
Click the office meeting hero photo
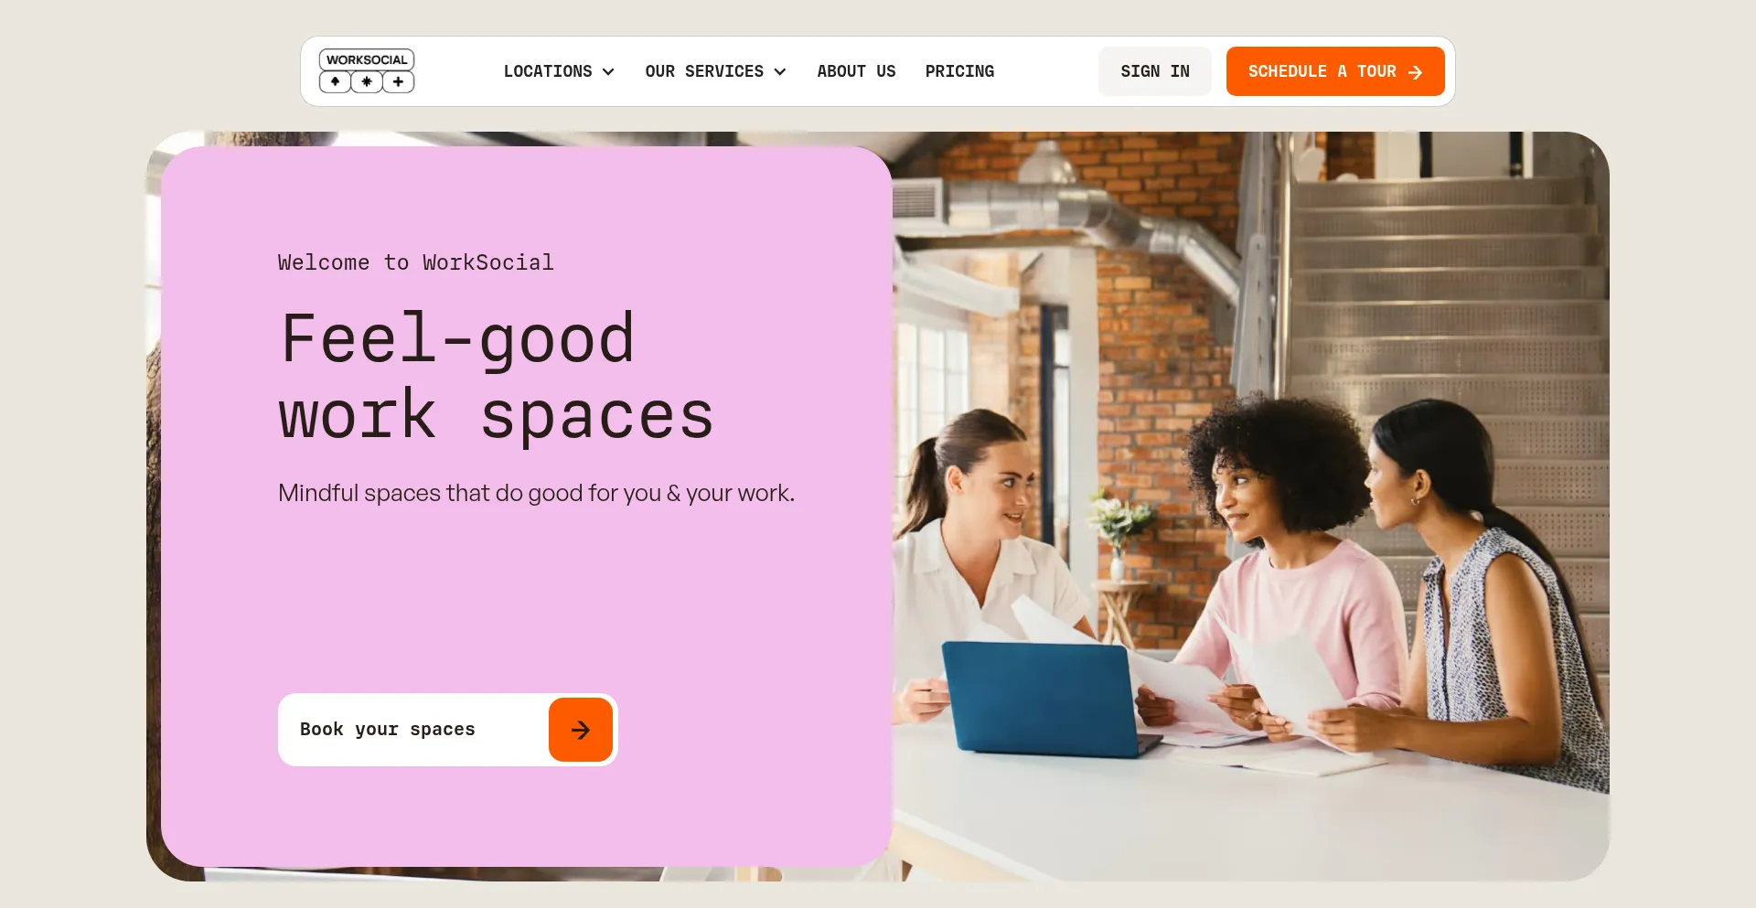[x=1251, y=507]
